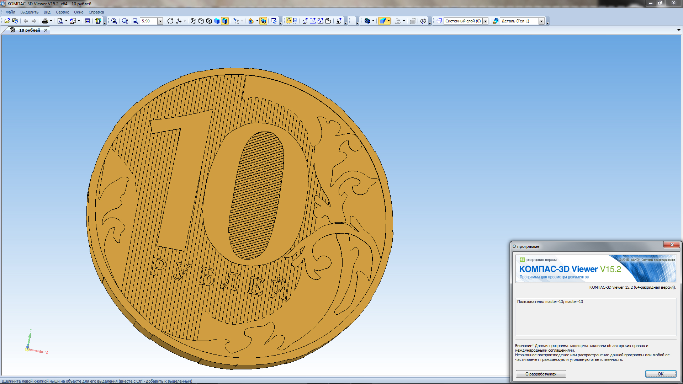This screenshot has width=683, height=384.
Task: Click 'Пользователь: master-13; master-13' text
Action: coord(550,302)
